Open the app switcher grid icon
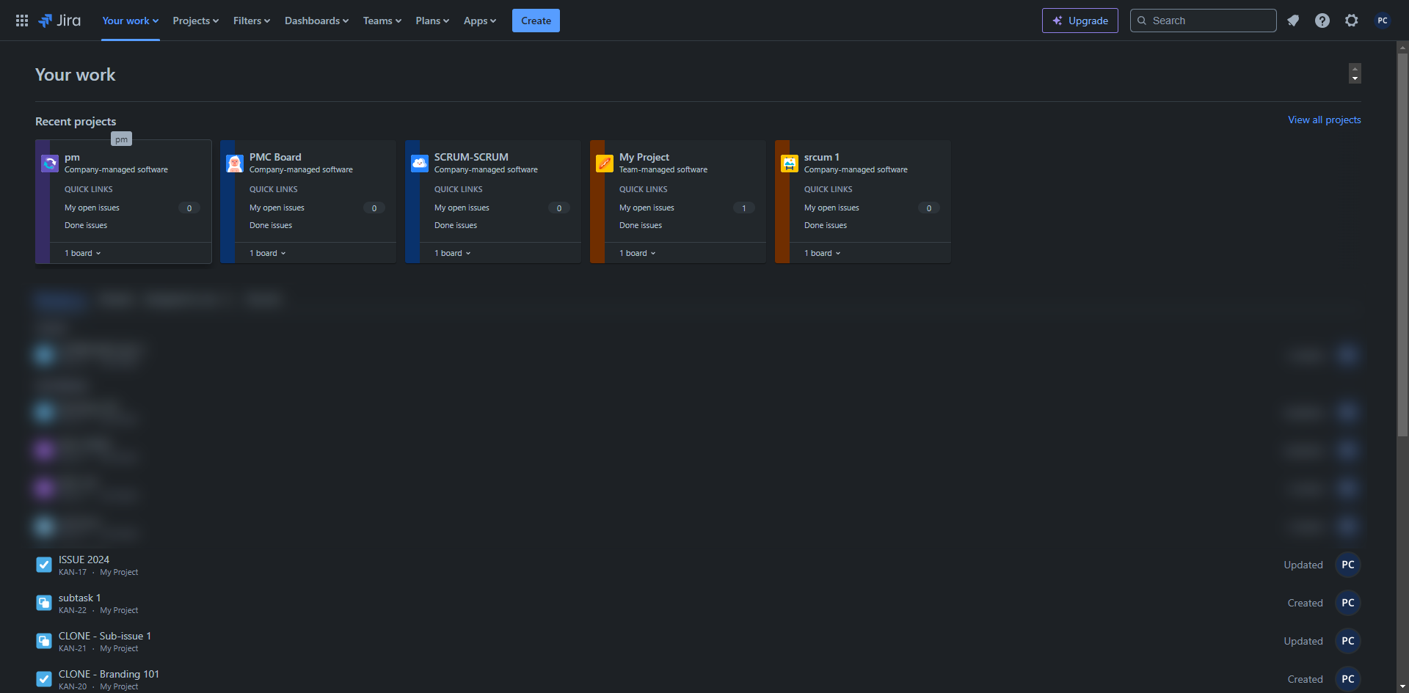The height and width of the screenshot is (693, 1409). point(22,21)
